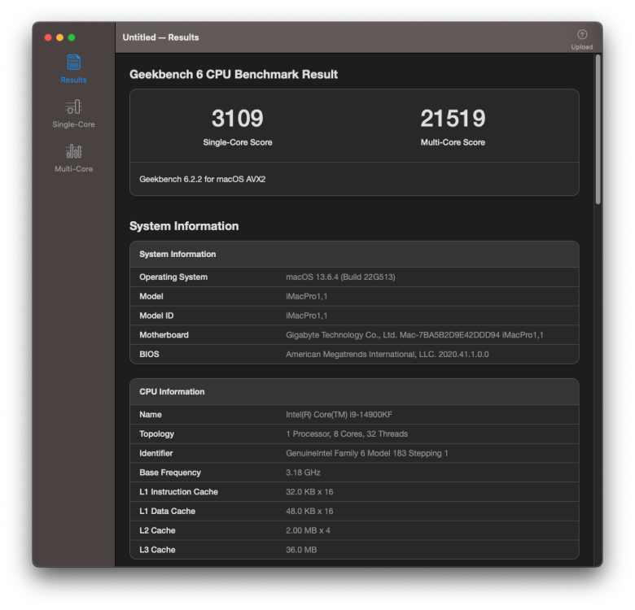635x610 pixels.
Task: Click the red close window button
Action: 48,37
